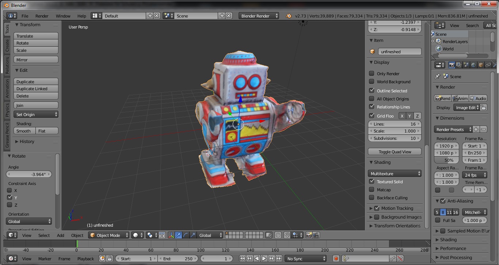Pin the Scene properties context

(x=438, y=77)
